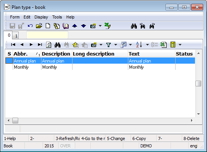Open the Edit menu
207x152 pixels.
click(x=27, y=17)
